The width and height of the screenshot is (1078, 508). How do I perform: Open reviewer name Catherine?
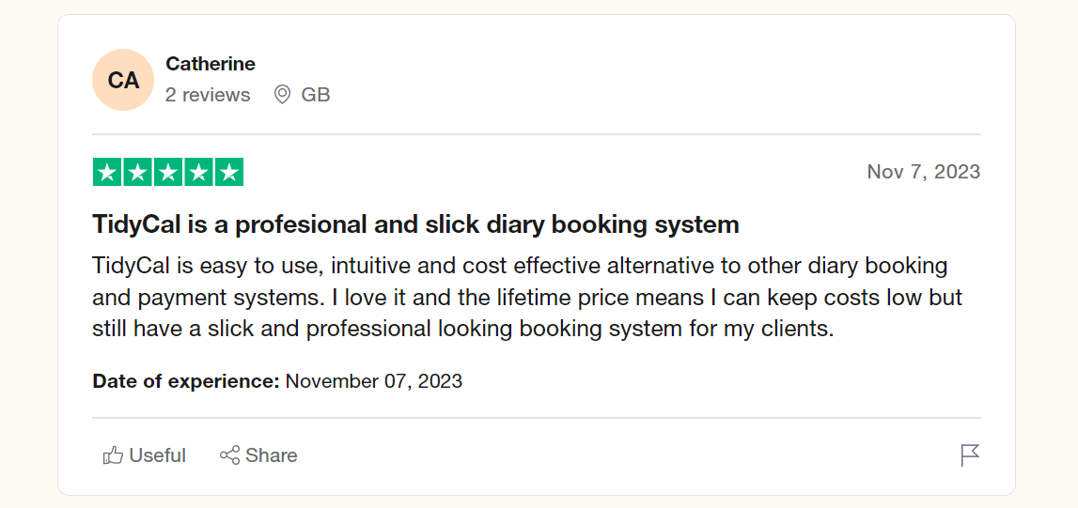tap(211, 64)
